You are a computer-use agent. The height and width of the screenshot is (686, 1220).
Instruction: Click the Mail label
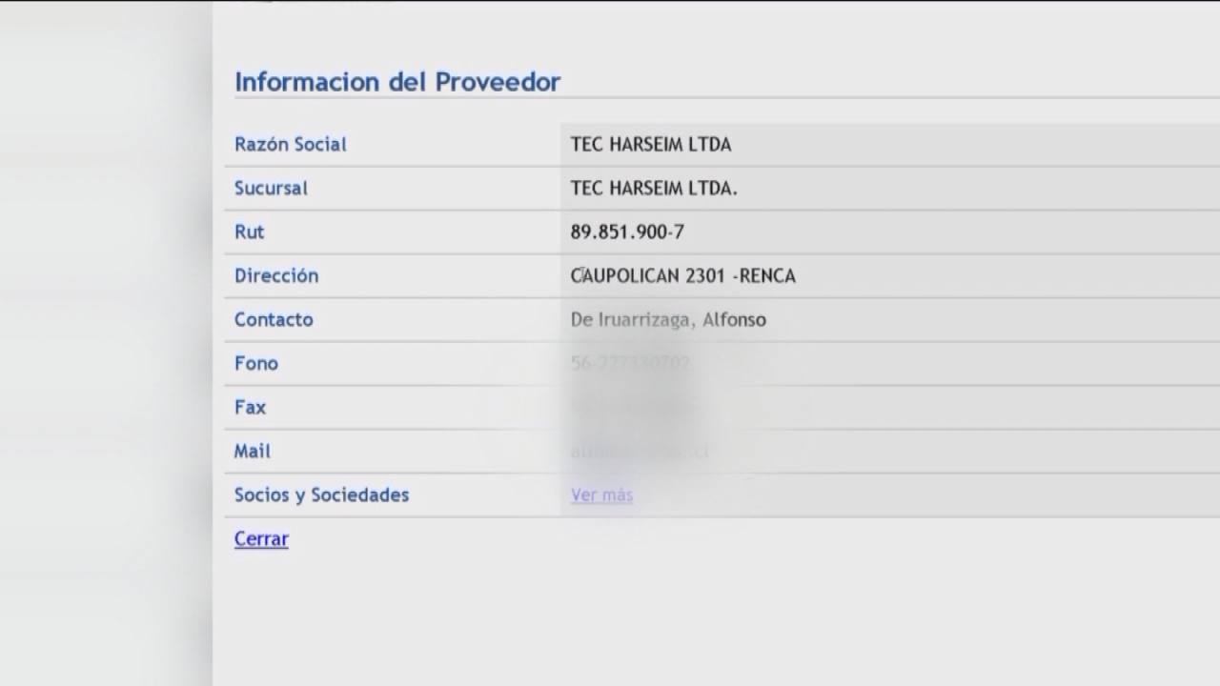click(x=253, y=451)
